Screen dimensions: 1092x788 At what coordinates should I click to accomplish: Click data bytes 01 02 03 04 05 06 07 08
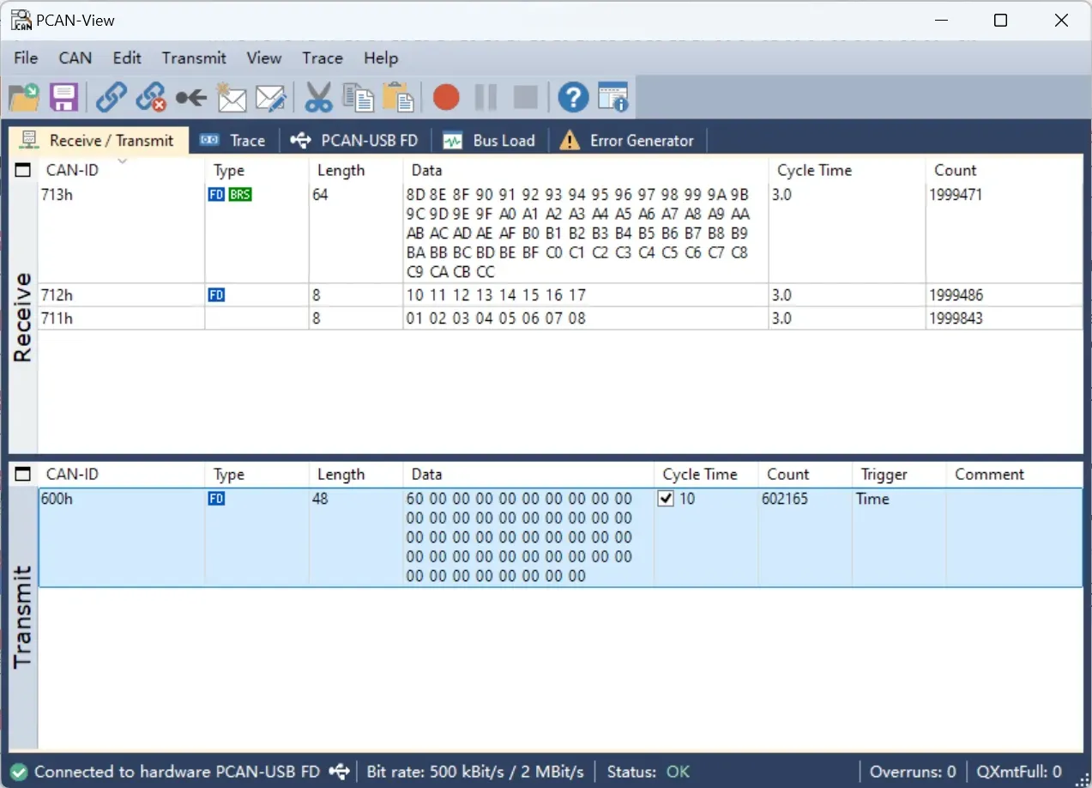(x=496, y=318)
